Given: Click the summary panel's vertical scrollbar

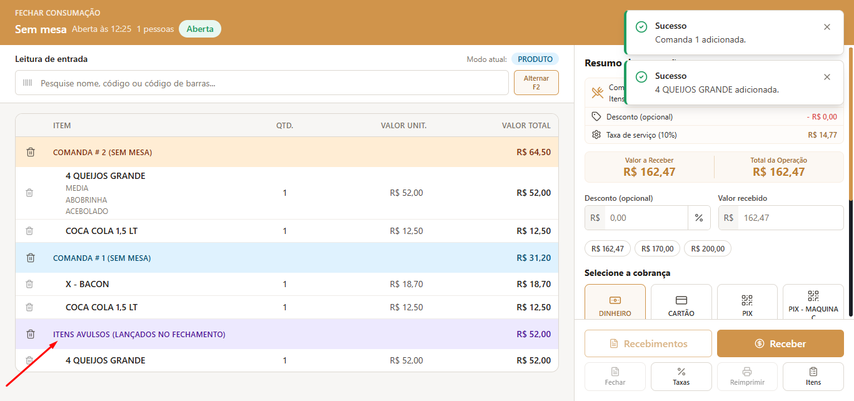Looking at the screenshot, I should click(x=851, y=125).
